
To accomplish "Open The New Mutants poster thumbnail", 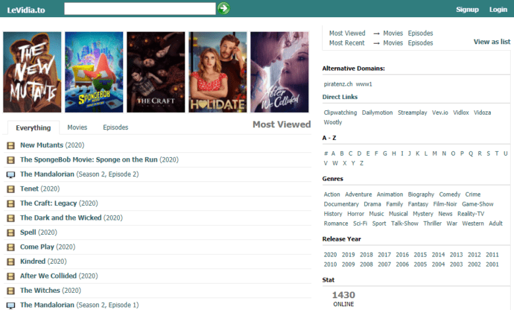I will point(32,72).
